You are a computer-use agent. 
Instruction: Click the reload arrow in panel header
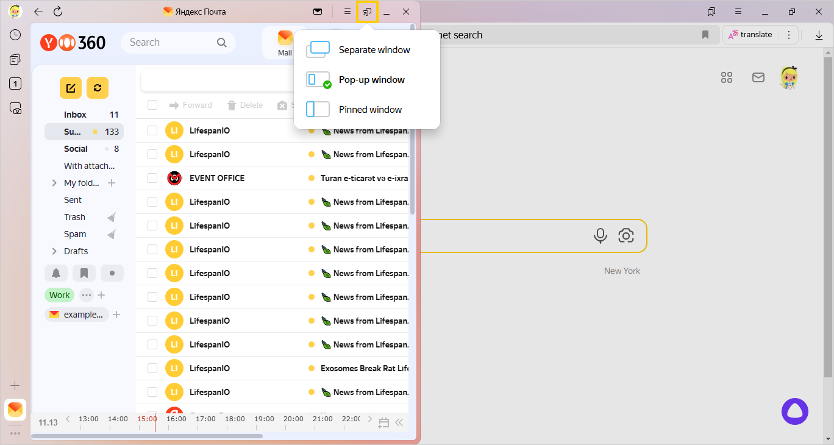[x=58, y=12]
